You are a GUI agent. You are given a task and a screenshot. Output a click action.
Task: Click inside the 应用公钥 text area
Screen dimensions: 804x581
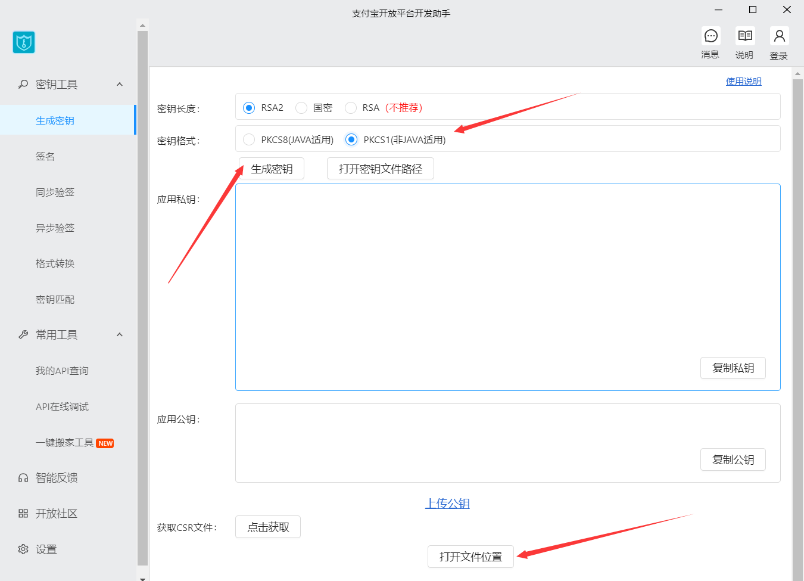(x=508, y=443)
